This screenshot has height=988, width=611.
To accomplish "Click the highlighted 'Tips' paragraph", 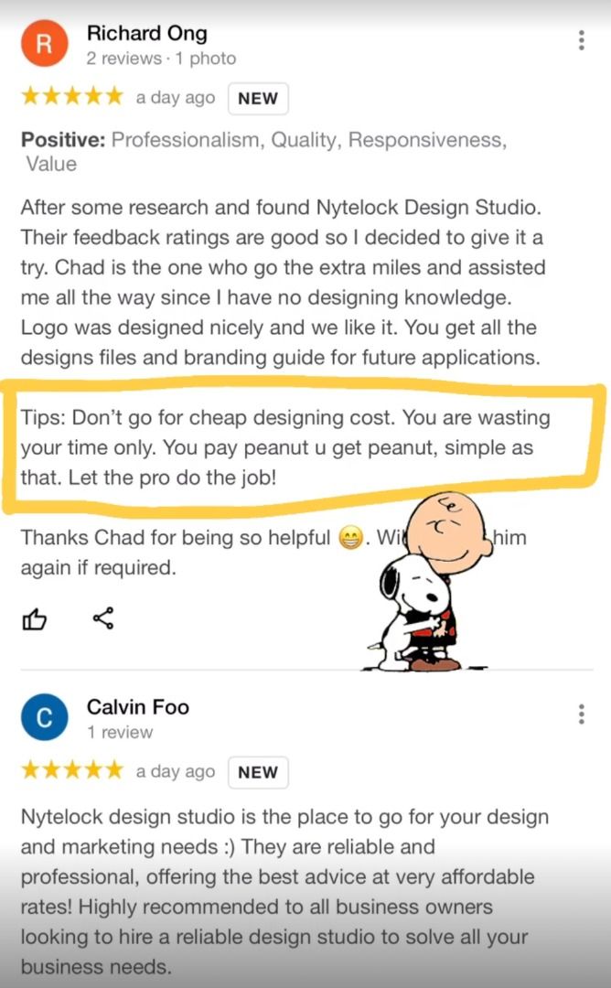I will [285, 447].
